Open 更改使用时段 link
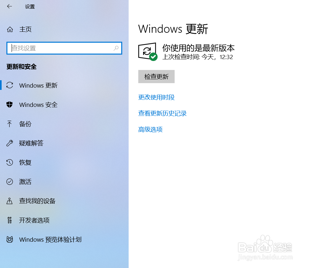The height and width of the screenshot is (268, 310). click(156, 97)
